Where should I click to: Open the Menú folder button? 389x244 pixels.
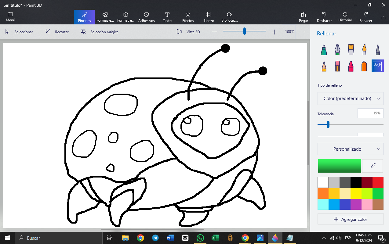(x=10, y=17)
